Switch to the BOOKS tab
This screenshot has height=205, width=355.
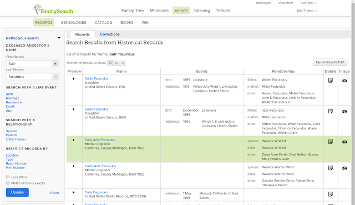point(127,22)
